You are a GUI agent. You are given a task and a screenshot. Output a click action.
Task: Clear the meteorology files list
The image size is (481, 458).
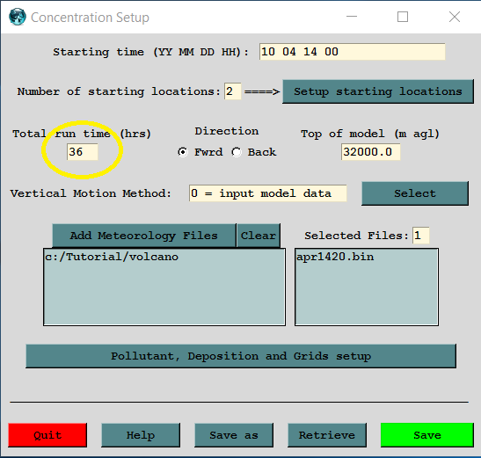pyautogui.click(x=259, y=236)
